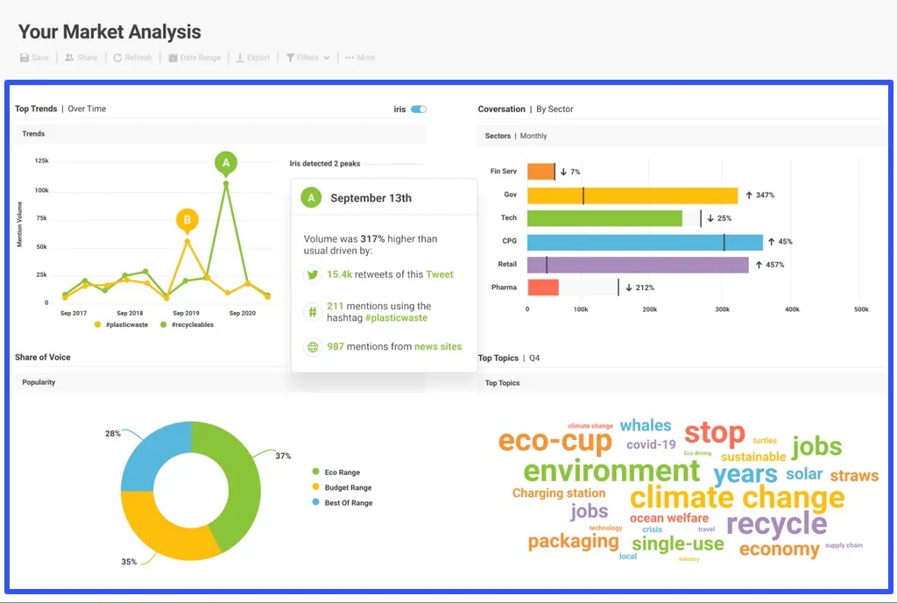Click the Eco Range legend color dot
The height and width of the screenshot is (603, 897).
314,472
